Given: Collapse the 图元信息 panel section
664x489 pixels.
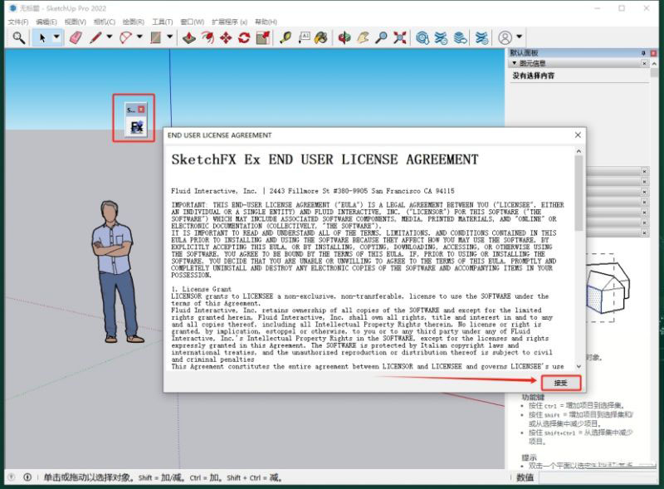Looking at the screenshot, I should pos(514,63).
